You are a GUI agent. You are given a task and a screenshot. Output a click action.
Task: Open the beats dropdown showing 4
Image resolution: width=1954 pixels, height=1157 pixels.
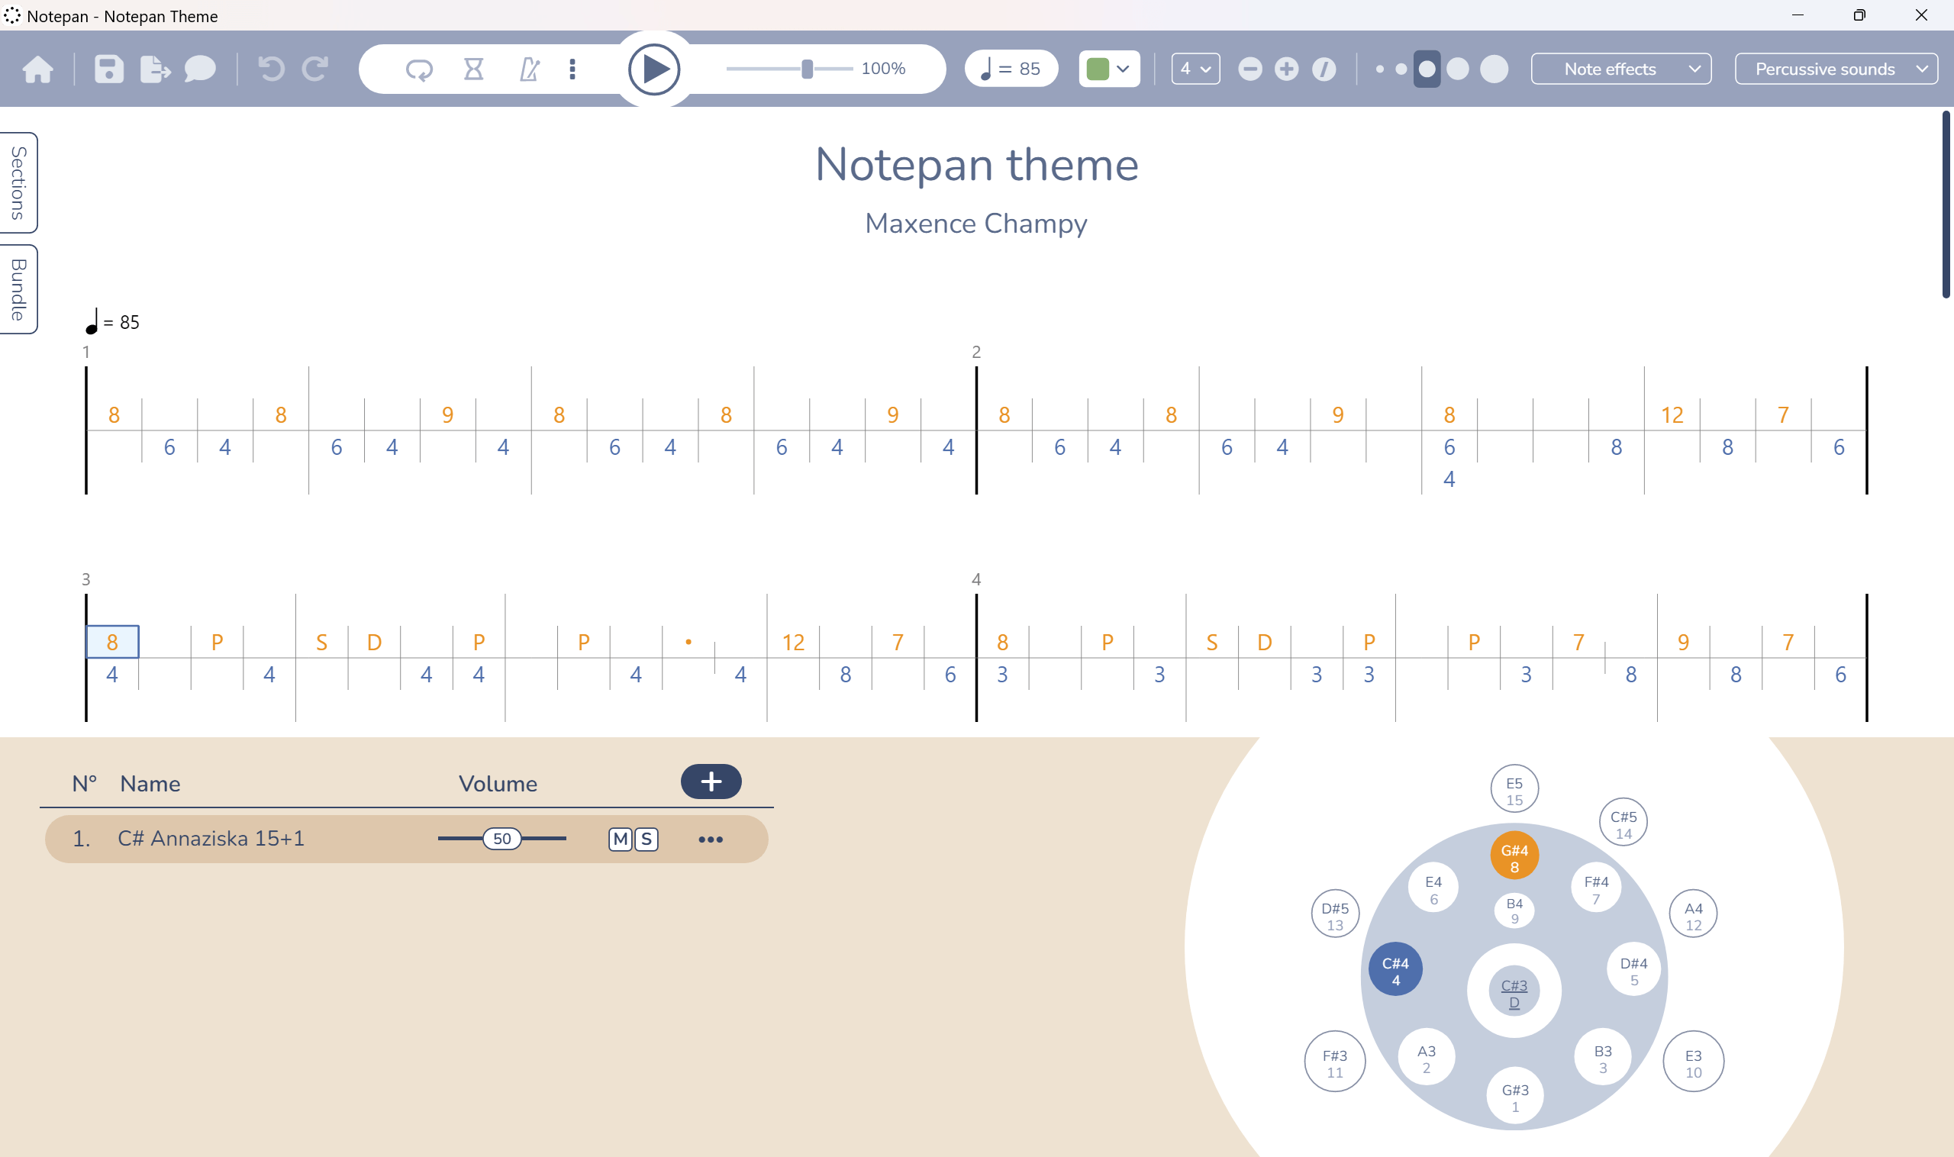tap(1195, 69)
